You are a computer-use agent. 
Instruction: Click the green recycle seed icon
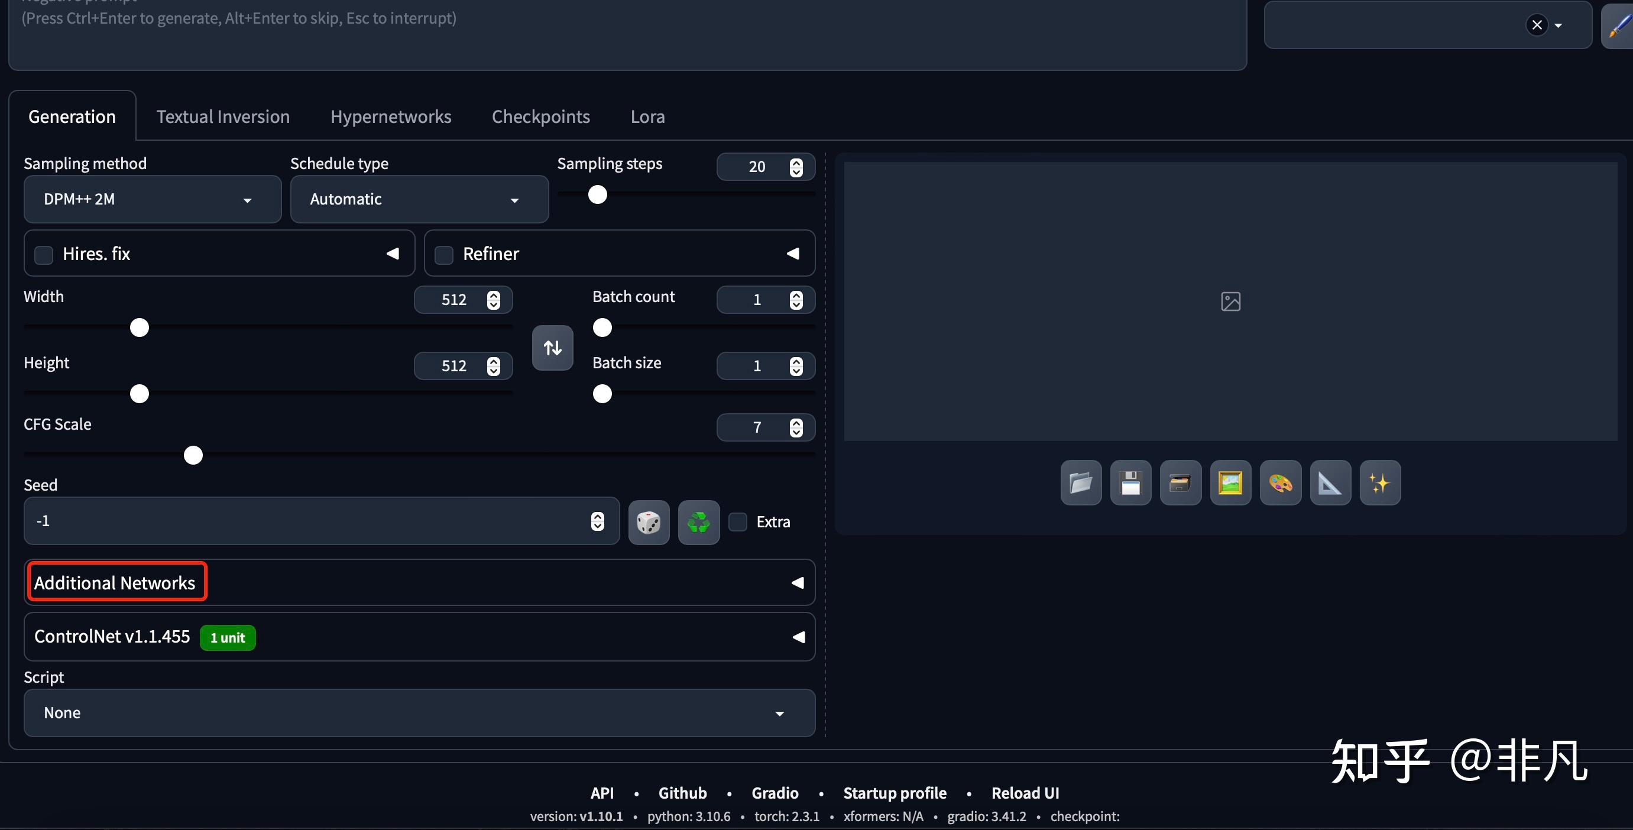(x=699, y=523)
